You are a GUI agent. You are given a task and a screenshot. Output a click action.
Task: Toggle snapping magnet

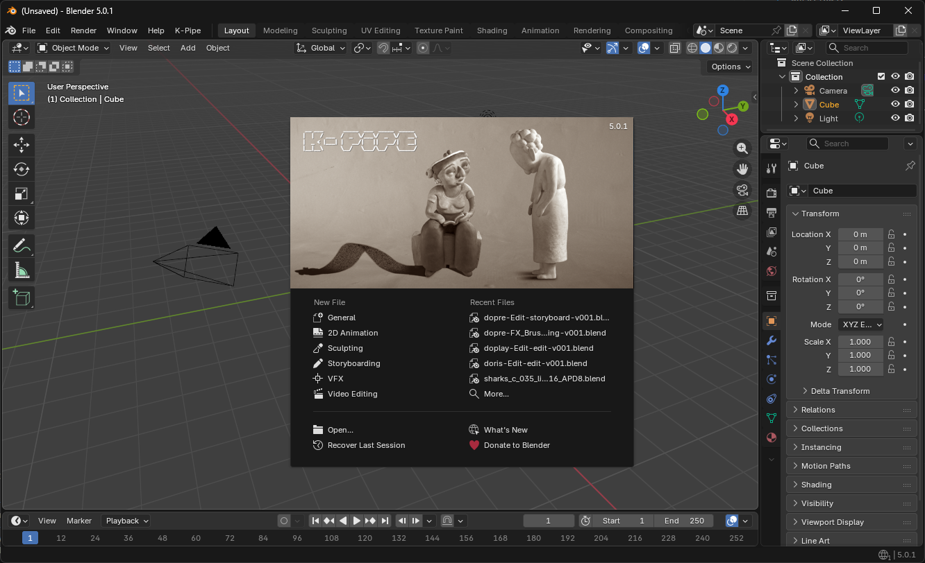pyautogui.click(x=383, y=48)
